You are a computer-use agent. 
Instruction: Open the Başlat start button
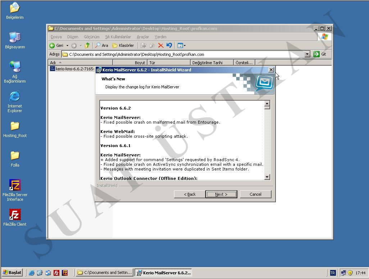coord(12,273)
